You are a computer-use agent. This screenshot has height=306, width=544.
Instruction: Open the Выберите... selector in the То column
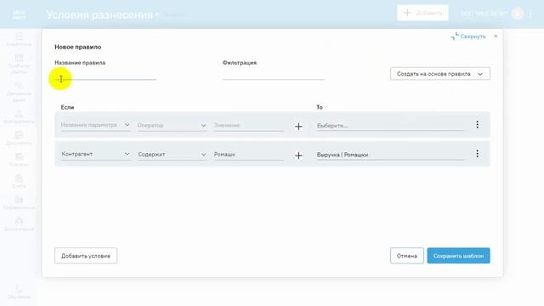pyautogui.click(x=390, y=126)
